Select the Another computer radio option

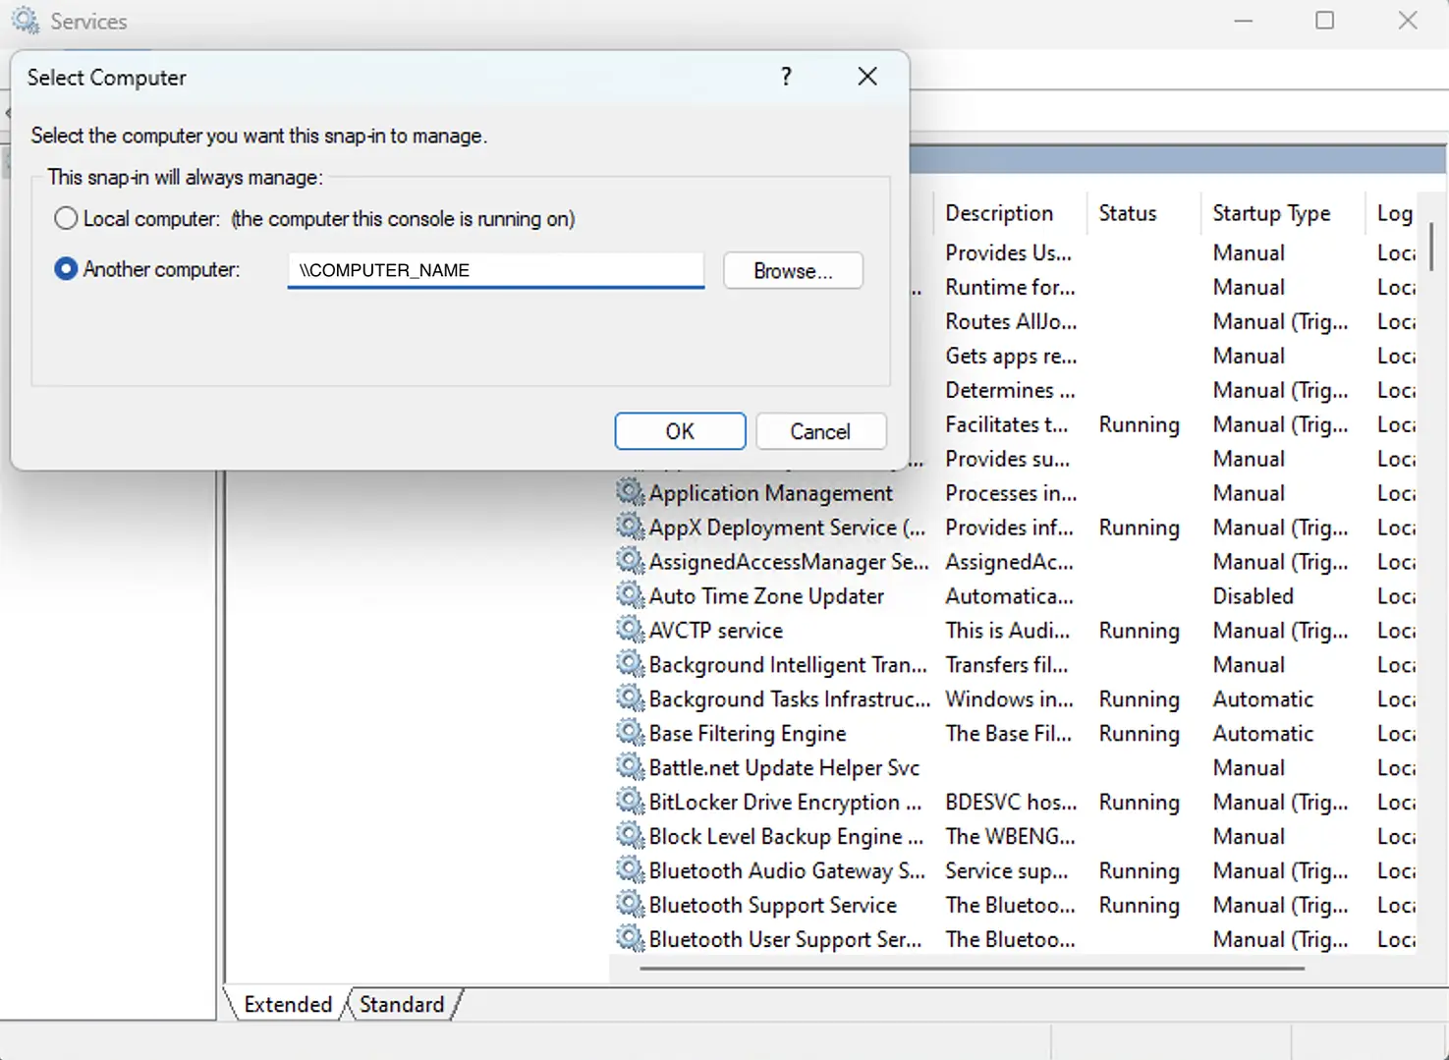pyautogui.click(x=66, y=269)
